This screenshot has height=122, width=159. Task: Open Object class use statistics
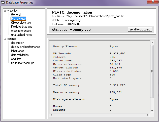pos(21,23)
